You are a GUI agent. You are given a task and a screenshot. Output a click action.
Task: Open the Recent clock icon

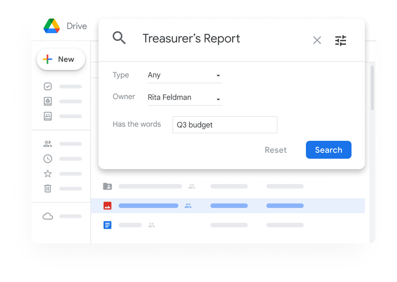(x=48, y=159)
